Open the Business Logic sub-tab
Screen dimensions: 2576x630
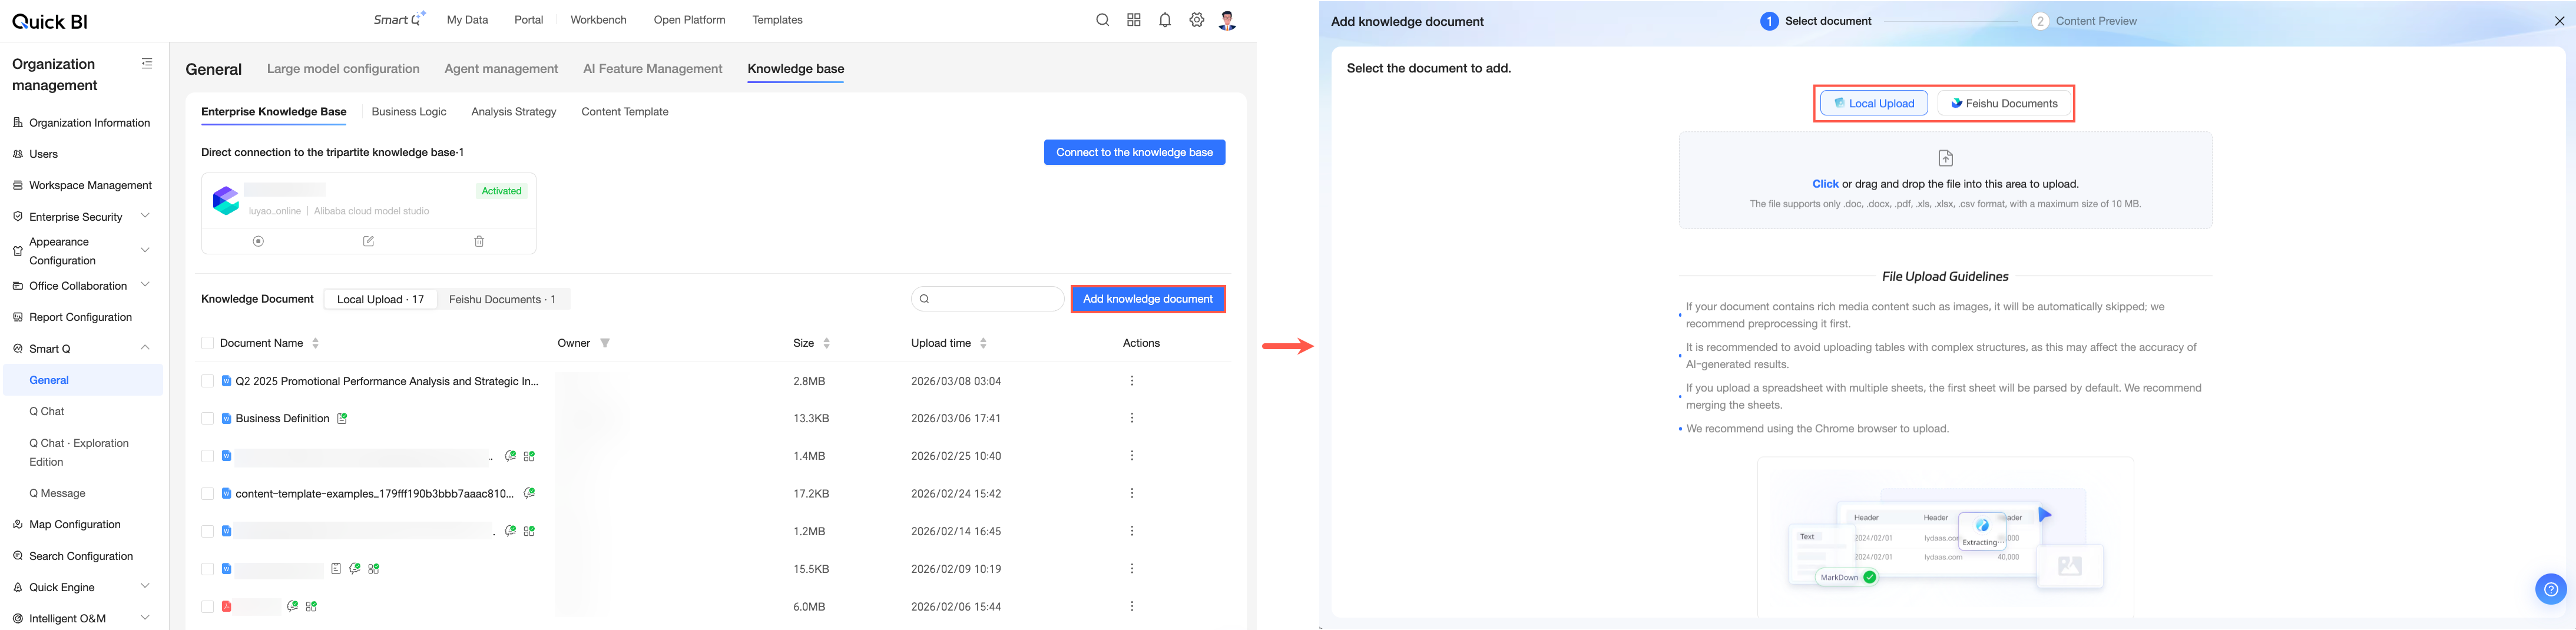(x=409, y=112)
